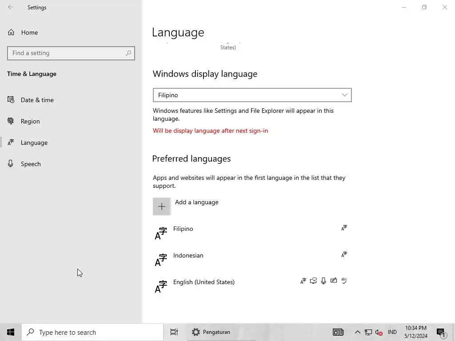The height and width of the screenshot is (341, 455).
Task: Click the language icon beside Indonesian entry
Action: 161,260
